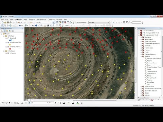Click the Samples2 blue point symbol
Image resolution: width=163 pixels, height=122 pixels.
coord(10,40)
